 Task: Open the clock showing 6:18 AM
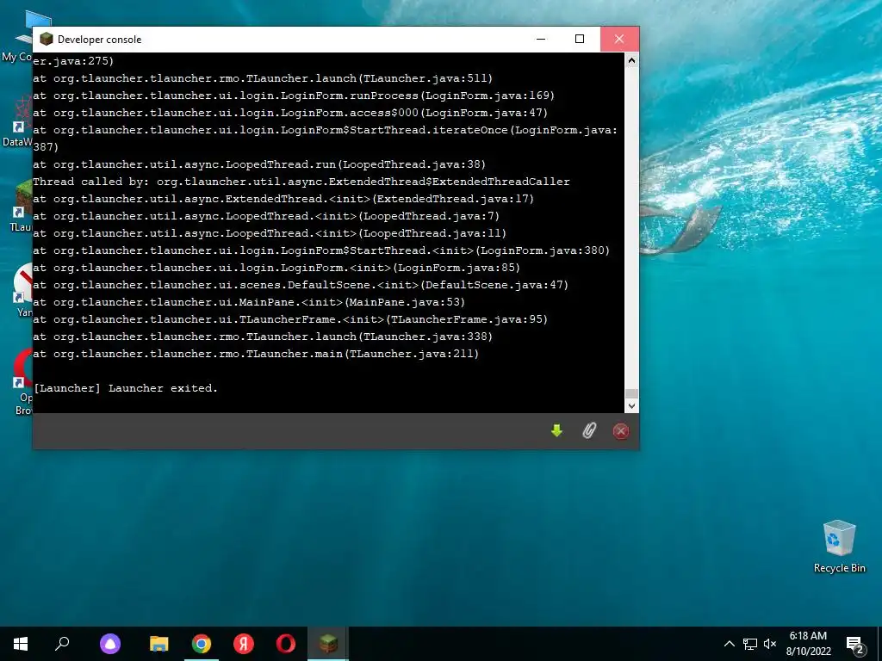click(x=808, y=644)
